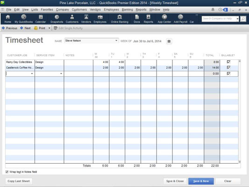Click the timesheet vertical scrollbar

pyautogui.click(x=240, y=111)
